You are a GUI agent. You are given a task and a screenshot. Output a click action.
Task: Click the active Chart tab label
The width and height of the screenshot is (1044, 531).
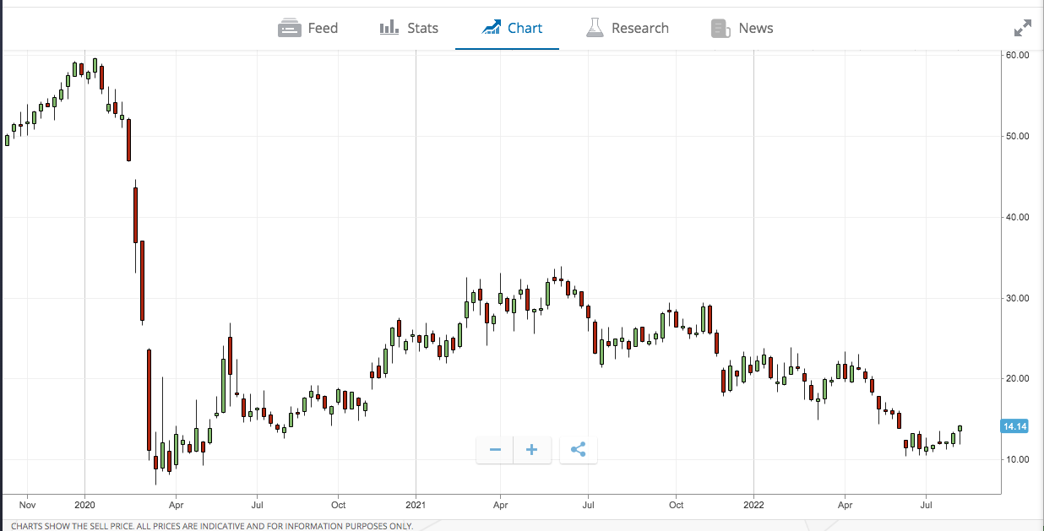(x=524, y=28)
